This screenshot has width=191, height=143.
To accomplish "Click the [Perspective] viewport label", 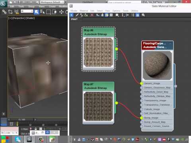I will pos(18,18).
